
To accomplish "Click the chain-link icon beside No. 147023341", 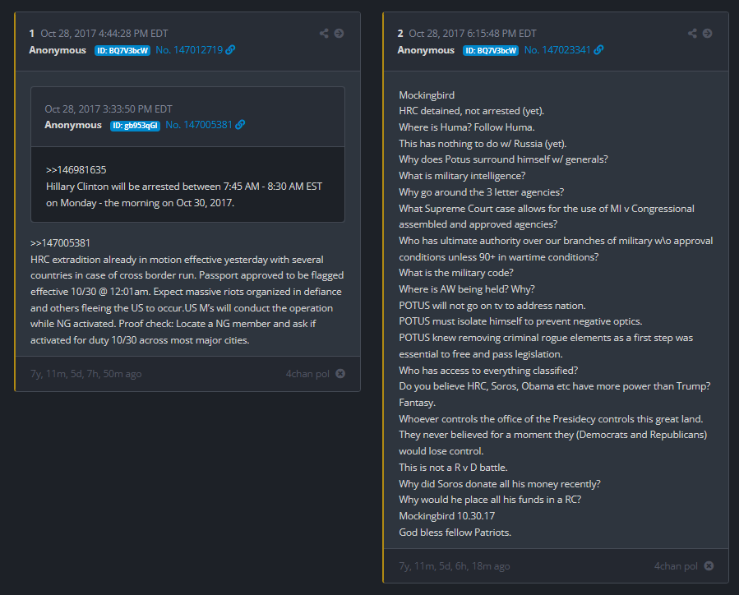I will 598,50.
